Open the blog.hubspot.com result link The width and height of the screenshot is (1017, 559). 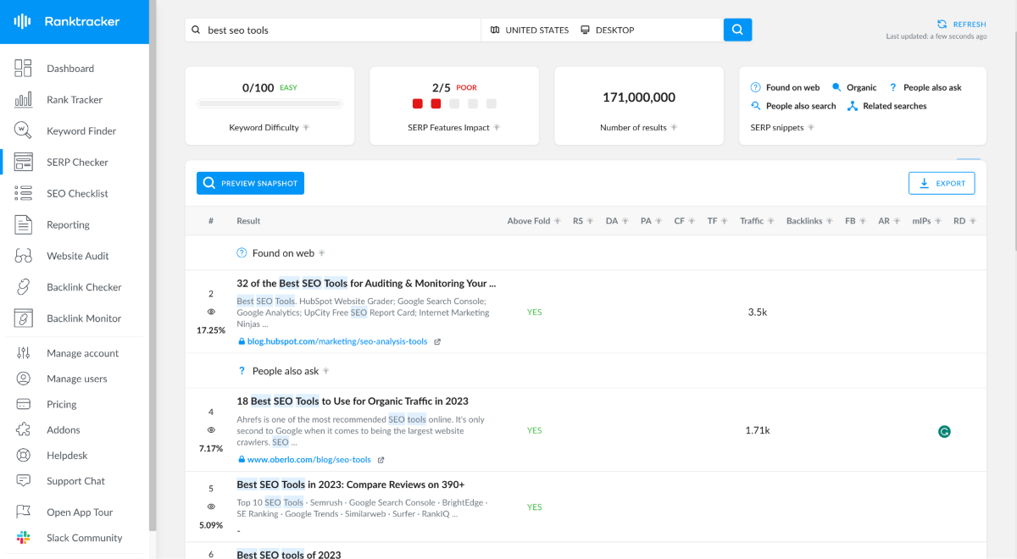click(336, 342)
